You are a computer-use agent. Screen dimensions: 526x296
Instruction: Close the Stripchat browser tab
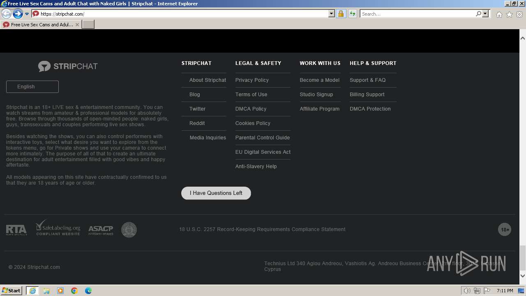pos(77,25)
